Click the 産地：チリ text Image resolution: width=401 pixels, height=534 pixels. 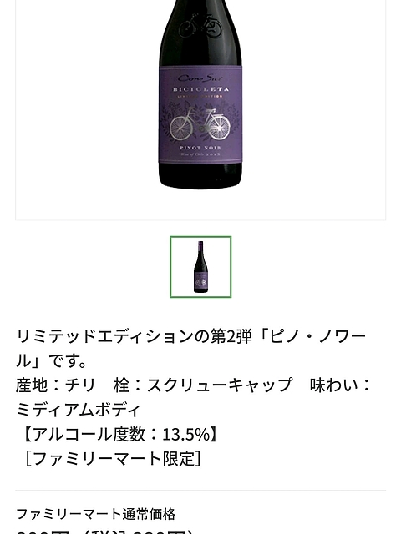(x=55, y=385)
